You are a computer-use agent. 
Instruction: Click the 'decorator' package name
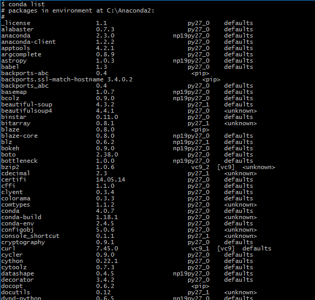click(x=17, y=280)
